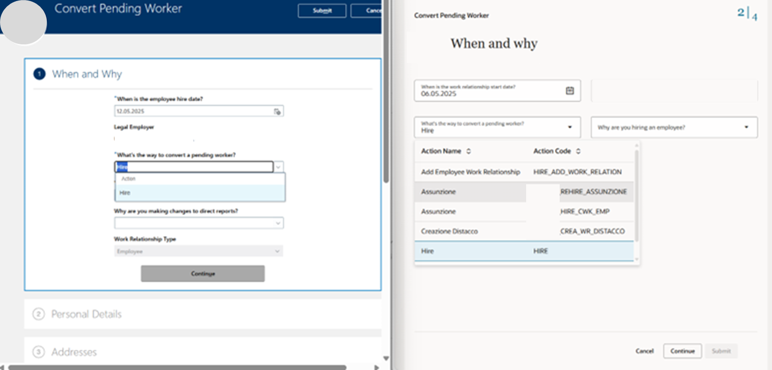
Task: Click the employee hire date input field
Action: click(x=199, y=111)
